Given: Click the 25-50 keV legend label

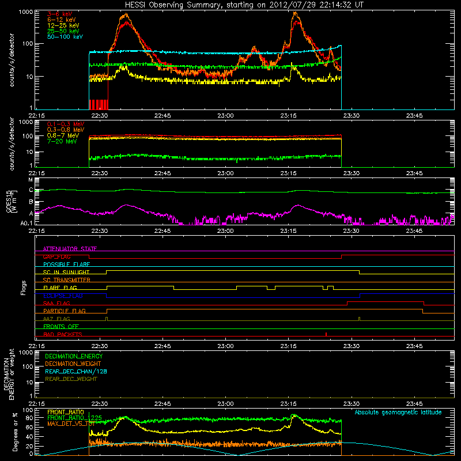Looking at the screenshot, I should pyautogui.click(x=63, y=31).
